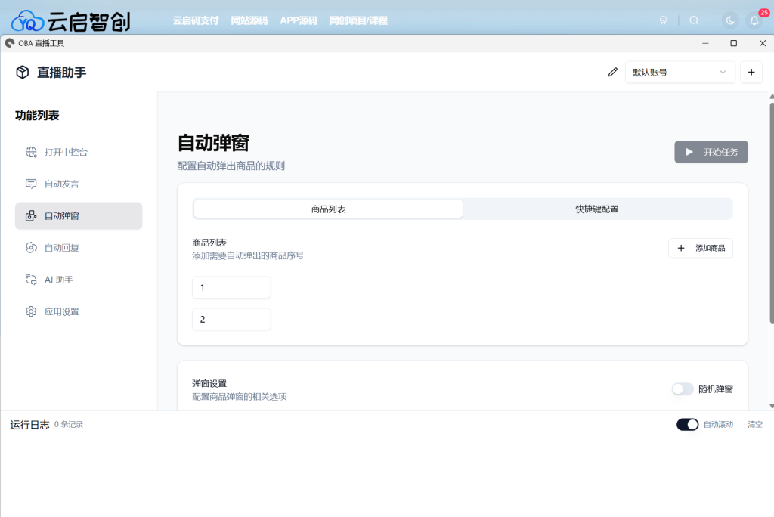Screen dimensions: 774x517
Task: Click the search magnifier icon in top bar
Action: [695, 20]
